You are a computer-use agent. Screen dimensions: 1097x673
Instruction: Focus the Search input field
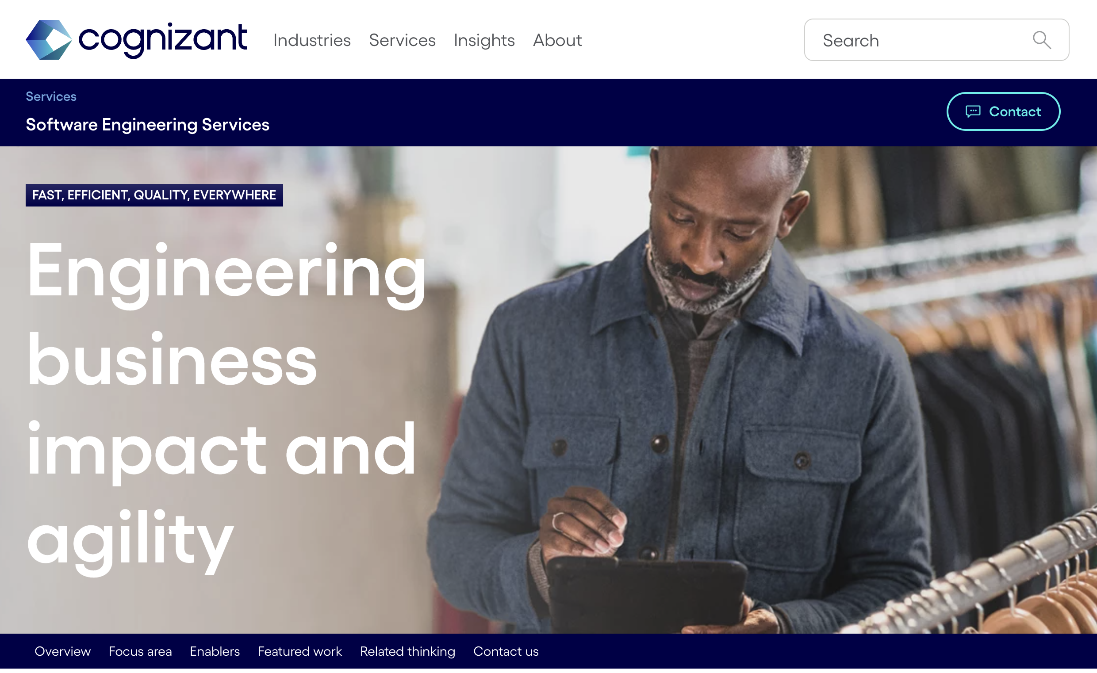point(936,40)
